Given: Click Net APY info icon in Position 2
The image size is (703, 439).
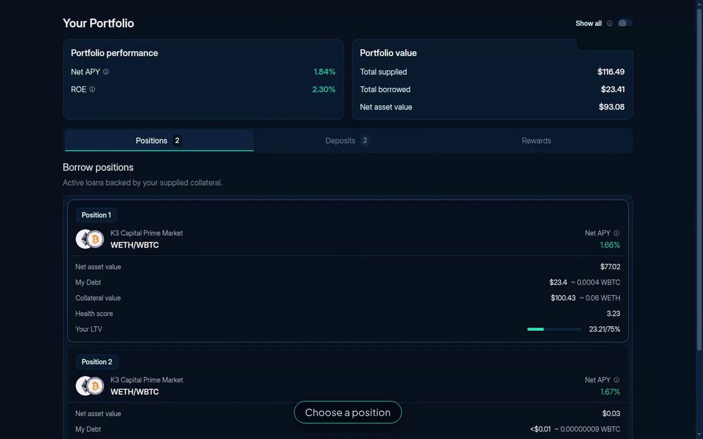Looking at the screenshot, I should click(616, 380).
